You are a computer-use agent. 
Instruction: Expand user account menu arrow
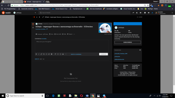click(172, 13)
